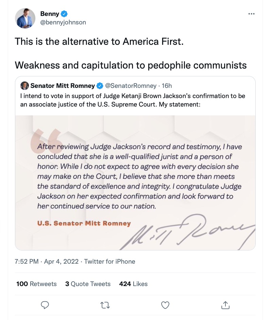This screenshot has width=271, height=320.
Task: Click the quoted tweet's 16h timestamp
Action: (x=167, y=85)
